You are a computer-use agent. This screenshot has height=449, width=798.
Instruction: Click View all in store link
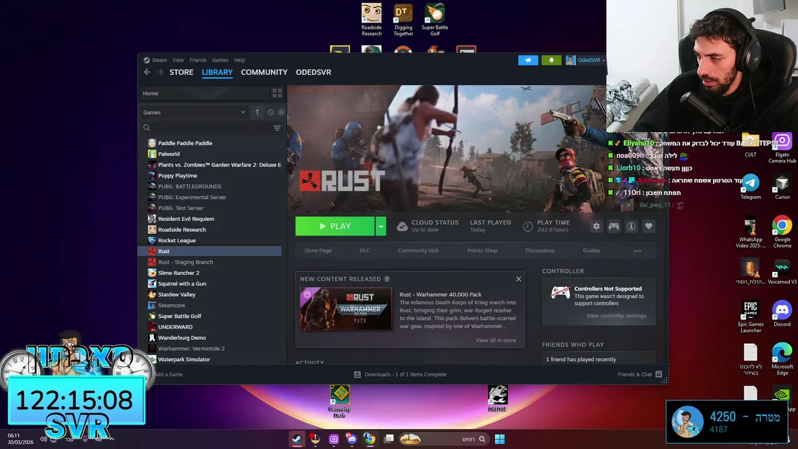(x=496, y=340)
